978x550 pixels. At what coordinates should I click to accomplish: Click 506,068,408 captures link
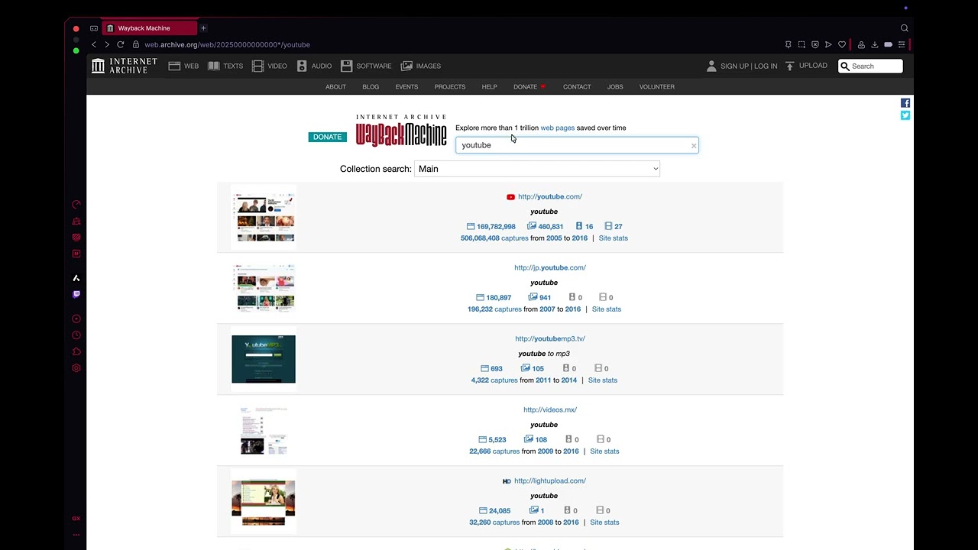494,238
